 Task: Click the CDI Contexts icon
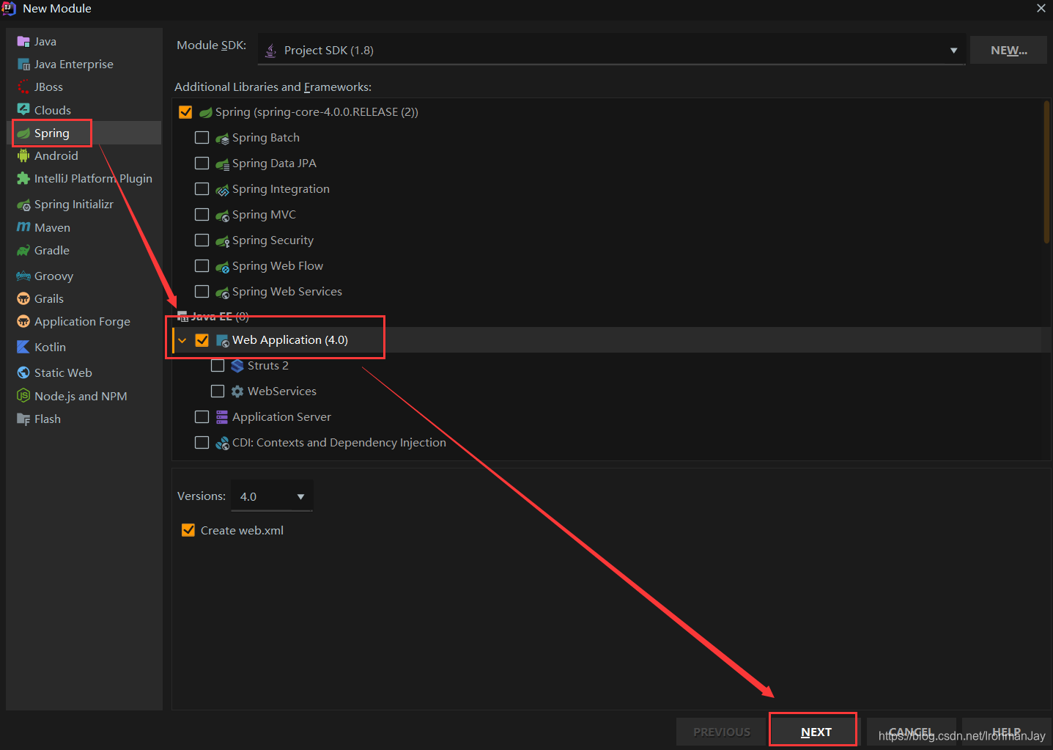click(x=223, y=443)
